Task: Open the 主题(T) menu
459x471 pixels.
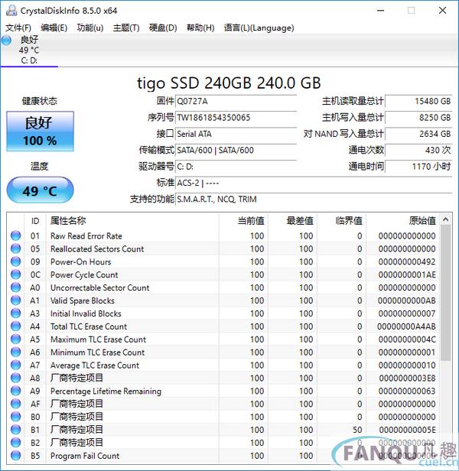Action: (126, 28)
